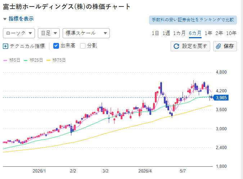Select the 2年 period tab

coord(219,33)
